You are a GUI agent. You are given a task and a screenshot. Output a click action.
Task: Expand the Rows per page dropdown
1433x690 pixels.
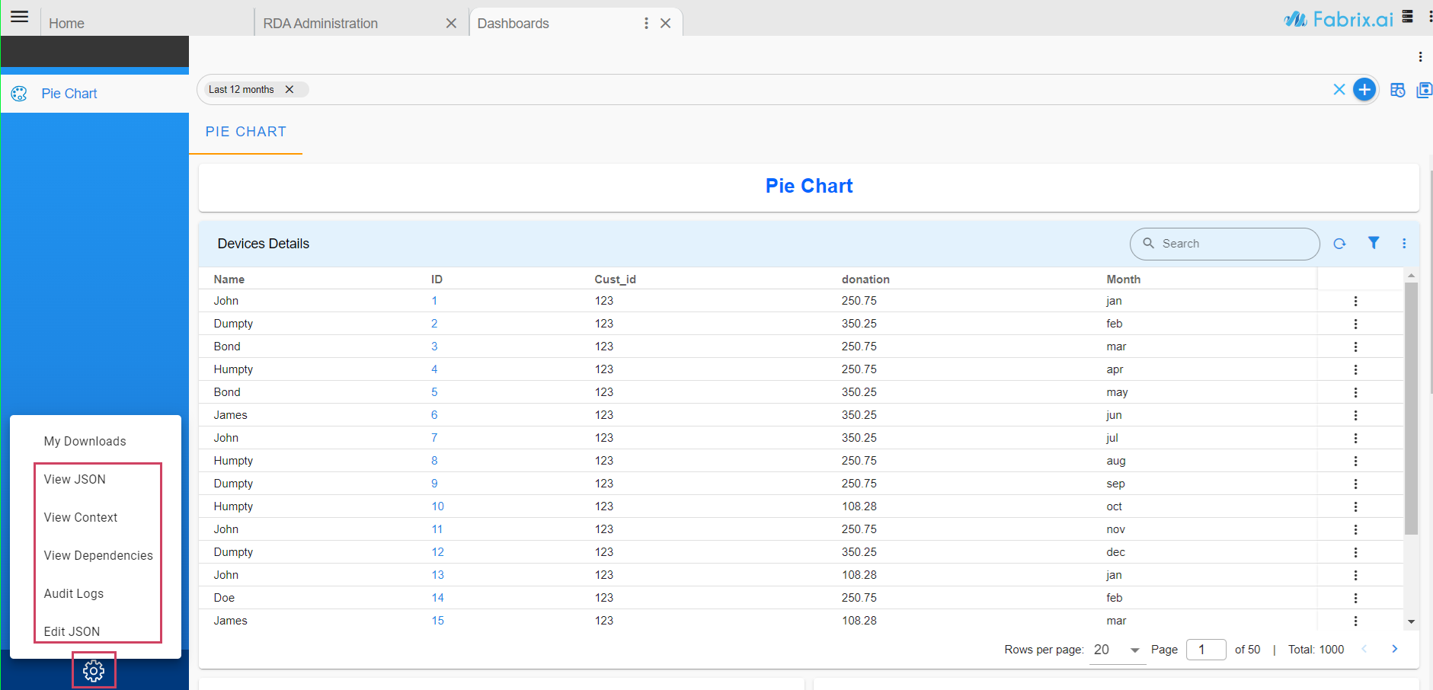point(1134,650)
